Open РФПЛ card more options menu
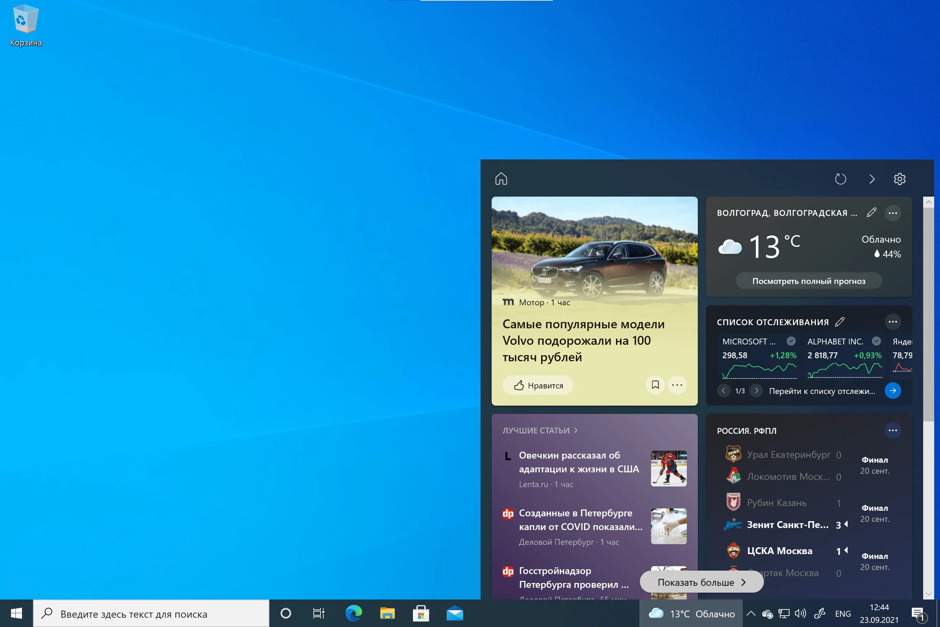Viewport: 940px width, 627px height. [x=893, y=430]
